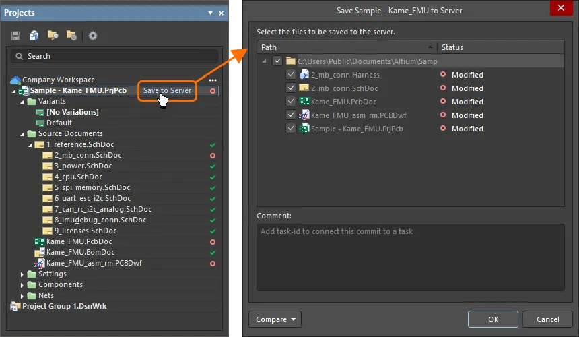The width and height of the screenshot is (579, 337).
Task: Click the folder with clock icon in toolbar
Action: (x=71, y=36)
